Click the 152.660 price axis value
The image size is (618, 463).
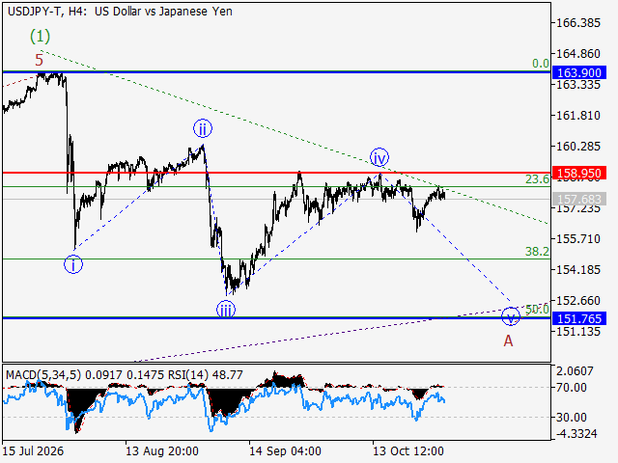(x=578, y=301)
